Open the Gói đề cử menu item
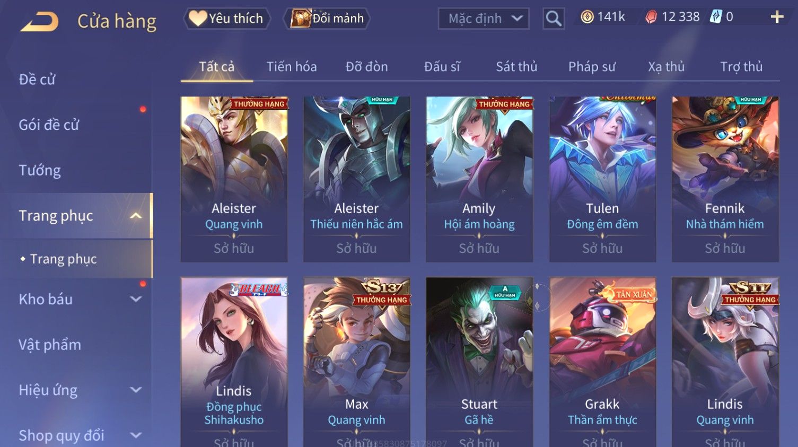 49,125
